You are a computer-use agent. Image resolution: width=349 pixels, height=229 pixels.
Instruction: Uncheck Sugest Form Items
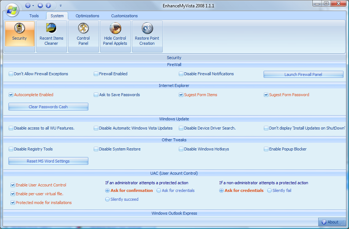click(x=181, y=95)
